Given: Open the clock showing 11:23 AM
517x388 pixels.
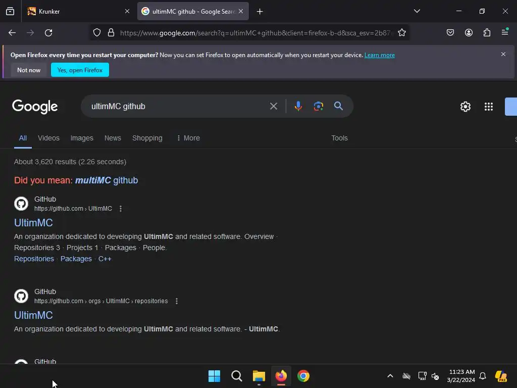Looking at the screenshot, I should pyautogui.click(x=461, y=376).
